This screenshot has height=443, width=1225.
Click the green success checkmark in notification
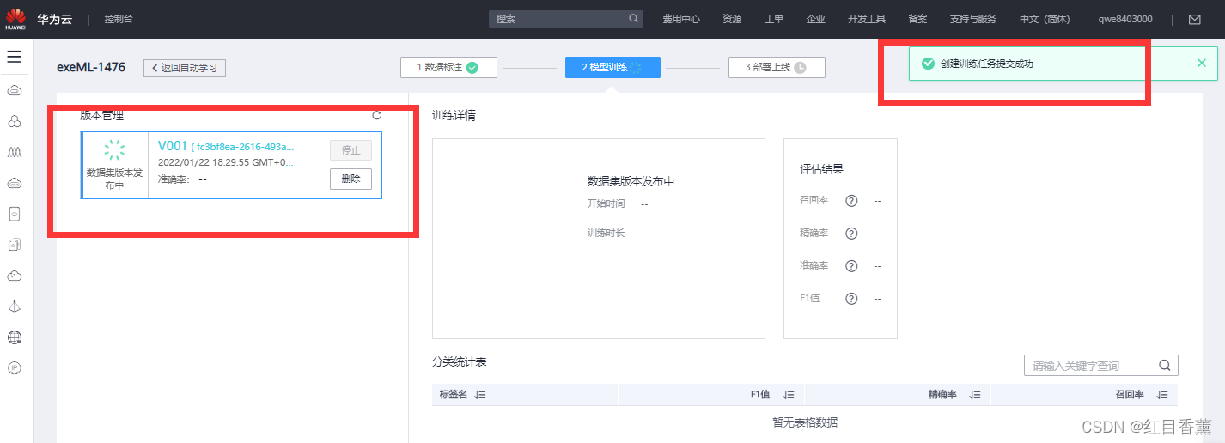927,64
